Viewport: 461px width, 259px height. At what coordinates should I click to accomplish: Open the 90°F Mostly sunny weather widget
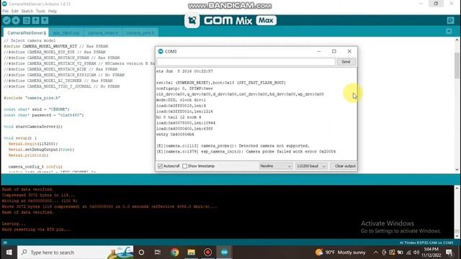click(x=341, y=253)
